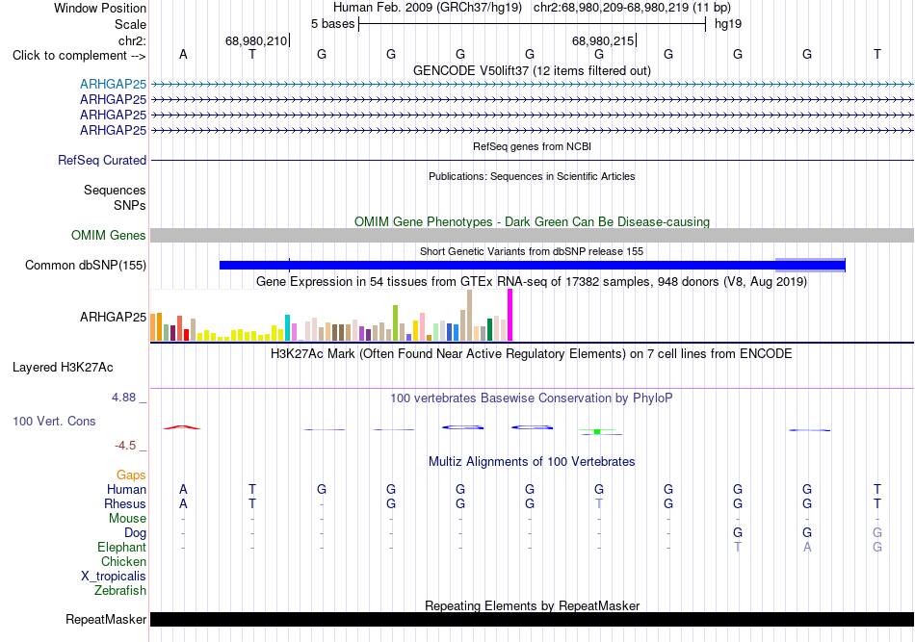Click the 68,980,210 position marker
This screenshot has width=915, height=642.
256,40
